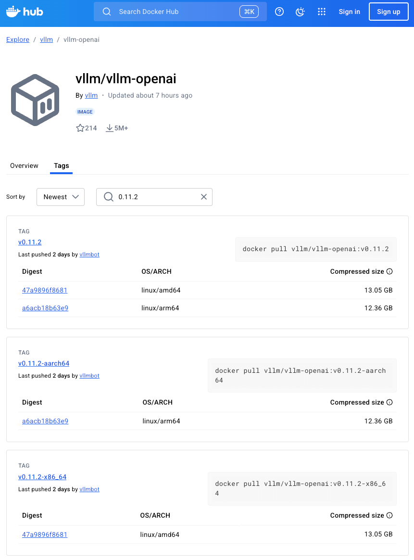Image resolution: width=414 pixels, height=560 pixels.
Task: Open digest 47a9896f8681 under v0.11.2 tag
Action: tap(45, 290)
